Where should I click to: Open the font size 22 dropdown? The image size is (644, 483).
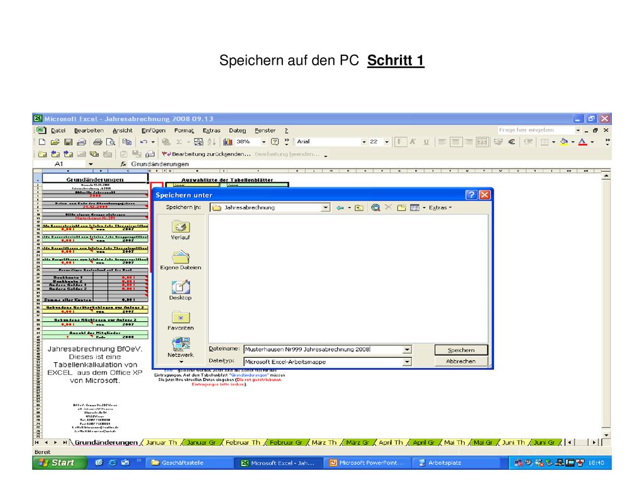click(387, 142)
